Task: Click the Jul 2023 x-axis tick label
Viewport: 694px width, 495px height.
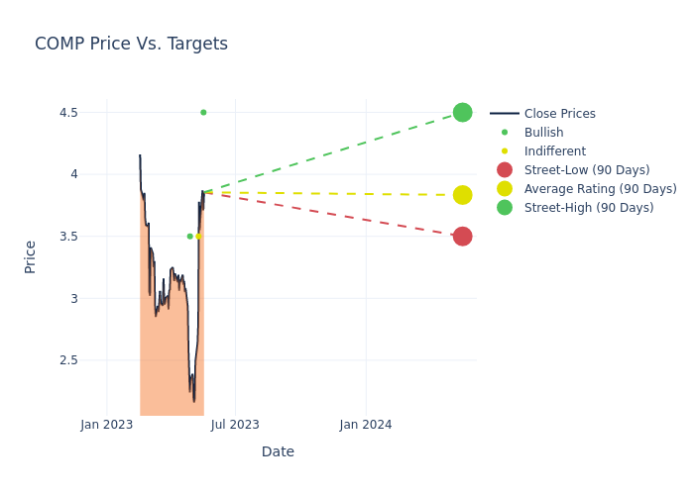Action: (236, 425)
